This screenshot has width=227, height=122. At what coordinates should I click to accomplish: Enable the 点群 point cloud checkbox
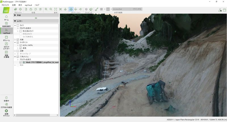click(18, 51)
